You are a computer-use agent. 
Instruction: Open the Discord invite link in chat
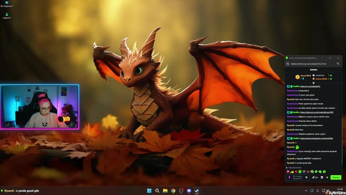[x=317, y=112]
